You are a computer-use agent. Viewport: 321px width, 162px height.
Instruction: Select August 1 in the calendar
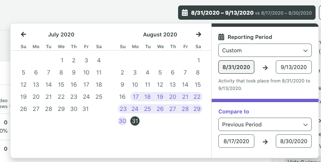point(198,60)
